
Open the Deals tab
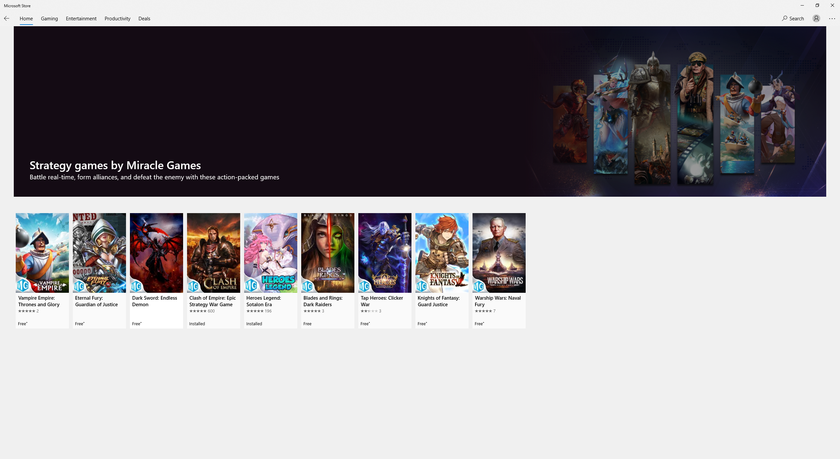[x=144, y=18]
